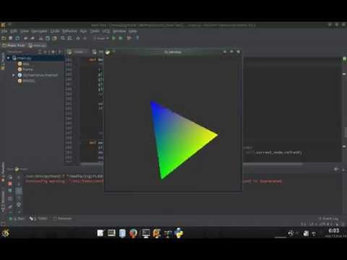The height and width of the screenshot is (260, 347).
Task: Click the Run panel hide icon
Action: [x=343, y=169]
